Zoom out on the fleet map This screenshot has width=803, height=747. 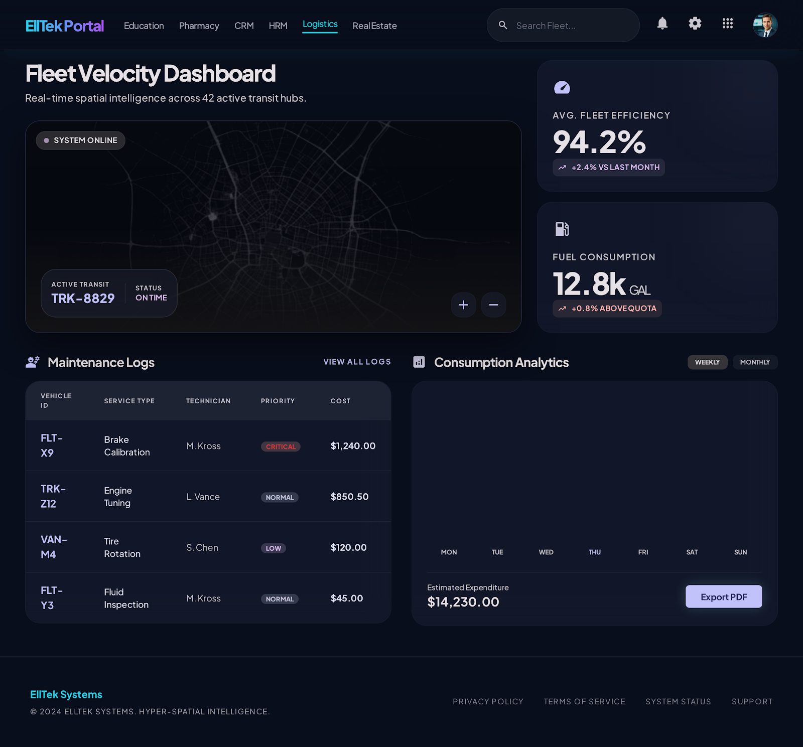(493, 305)
